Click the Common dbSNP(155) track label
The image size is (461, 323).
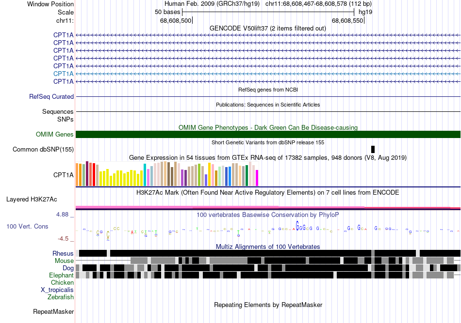coord(43,149)
